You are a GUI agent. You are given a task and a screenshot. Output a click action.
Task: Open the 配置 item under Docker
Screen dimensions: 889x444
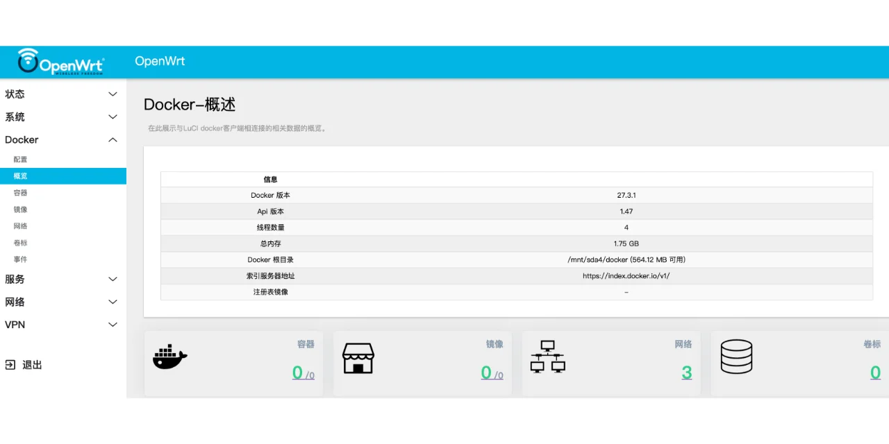(x=20, y=159)
